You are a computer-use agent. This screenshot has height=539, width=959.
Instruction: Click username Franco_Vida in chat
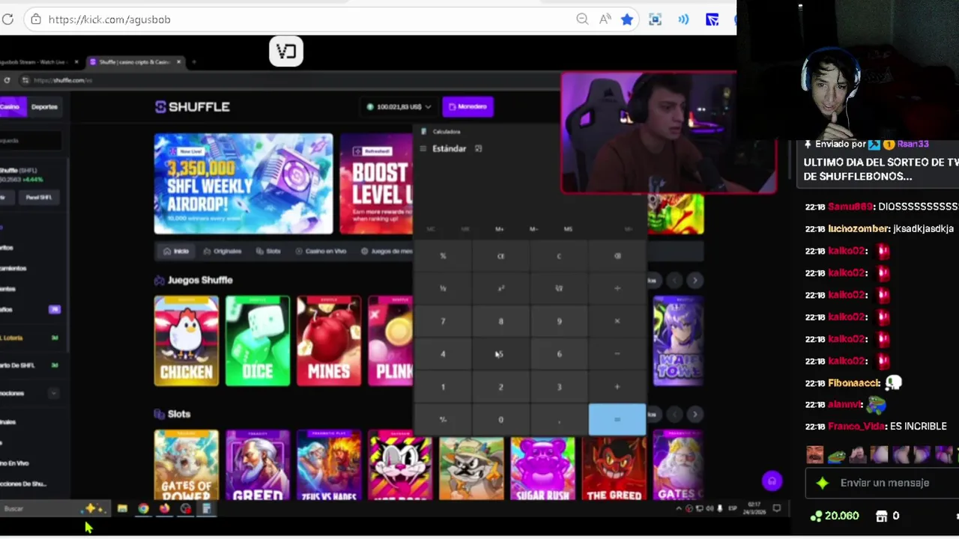coord(857,427)
